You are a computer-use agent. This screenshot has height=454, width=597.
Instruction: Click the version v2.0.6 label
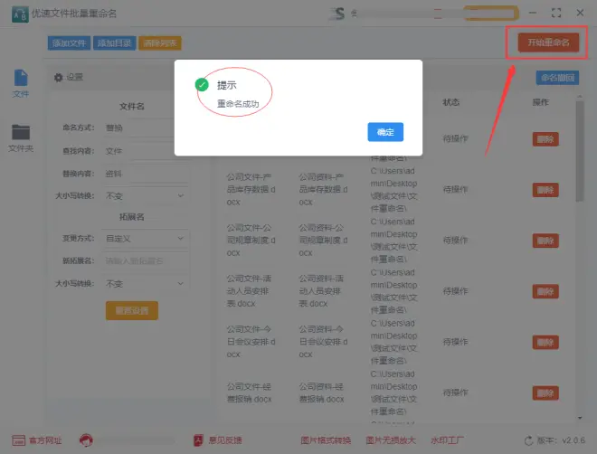[x=561, y=440]
